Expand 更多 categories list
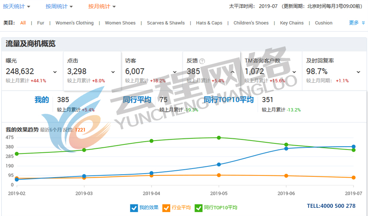The image size is (368, 216). (x=357, y=23)
